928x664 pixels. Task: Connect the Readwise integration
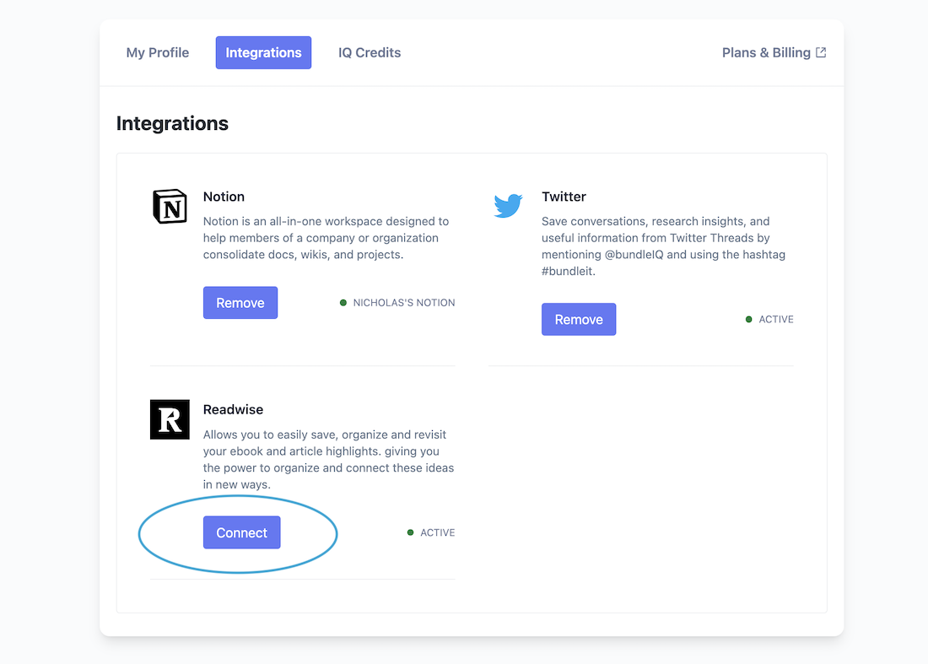[x=242, y=533]
